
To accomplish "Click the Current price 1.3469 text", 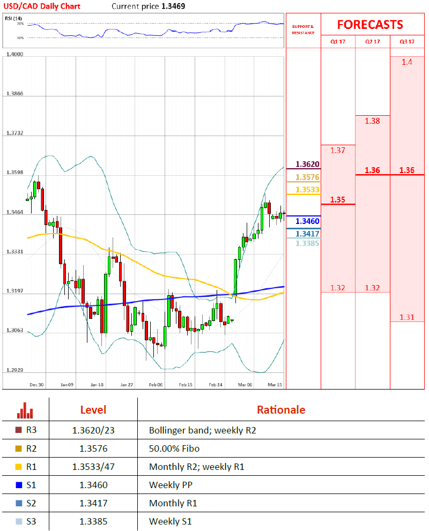I will (x=149, y=6).
